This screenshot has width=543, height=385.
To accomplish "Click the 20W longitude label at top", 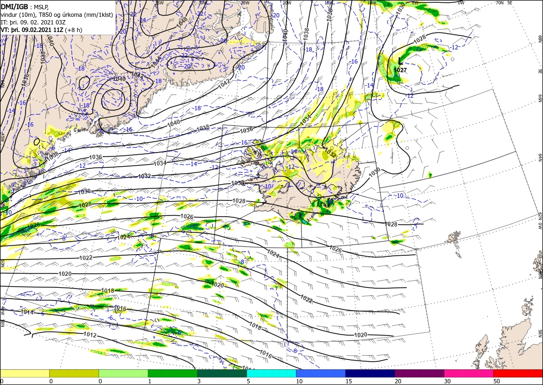I will click(x=286, y=2).
